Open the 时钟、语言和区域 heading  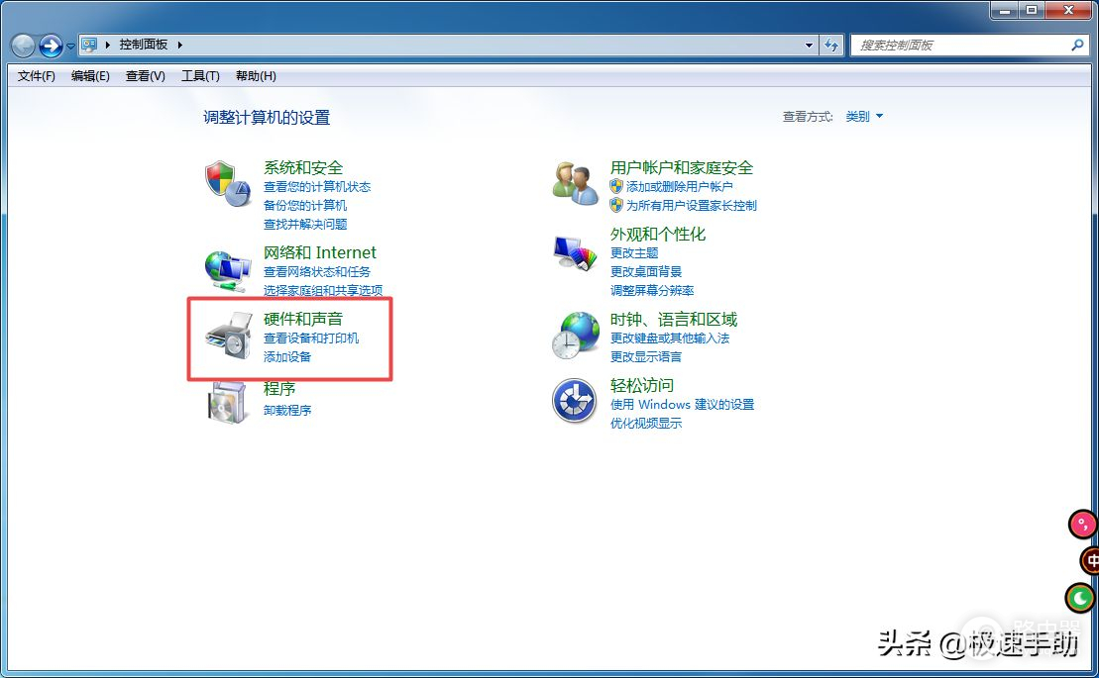[674, 320]
